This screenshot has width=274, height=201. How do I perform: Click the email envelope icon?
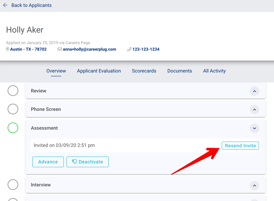pos(60,49)
